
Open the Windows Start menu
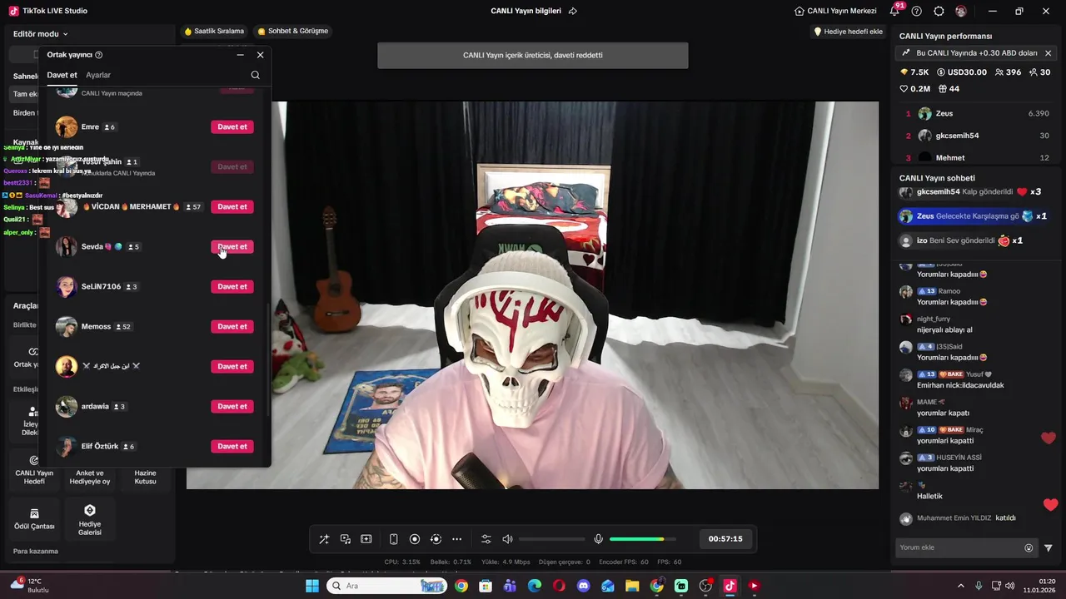[x=311, y=586]
